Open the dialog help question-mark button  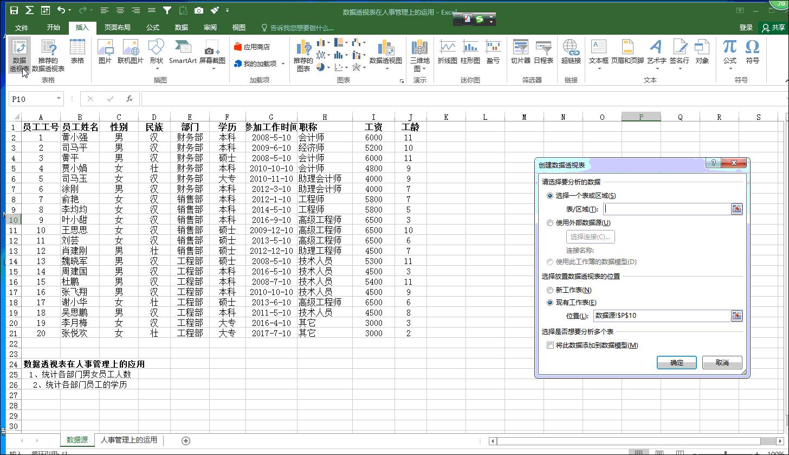pyautogui.click(x=714, y=163)
